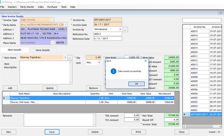The height and width of the screenshot is (136, 224).
Task: Click the TCS Amount field
Action: point(132,120)
